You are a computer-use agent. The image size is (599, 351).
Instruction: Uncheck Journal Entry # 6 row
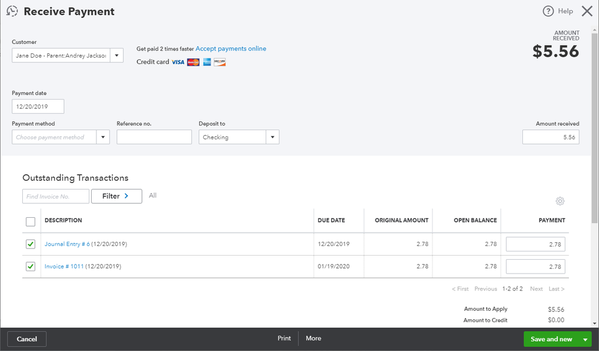(31, 244)
